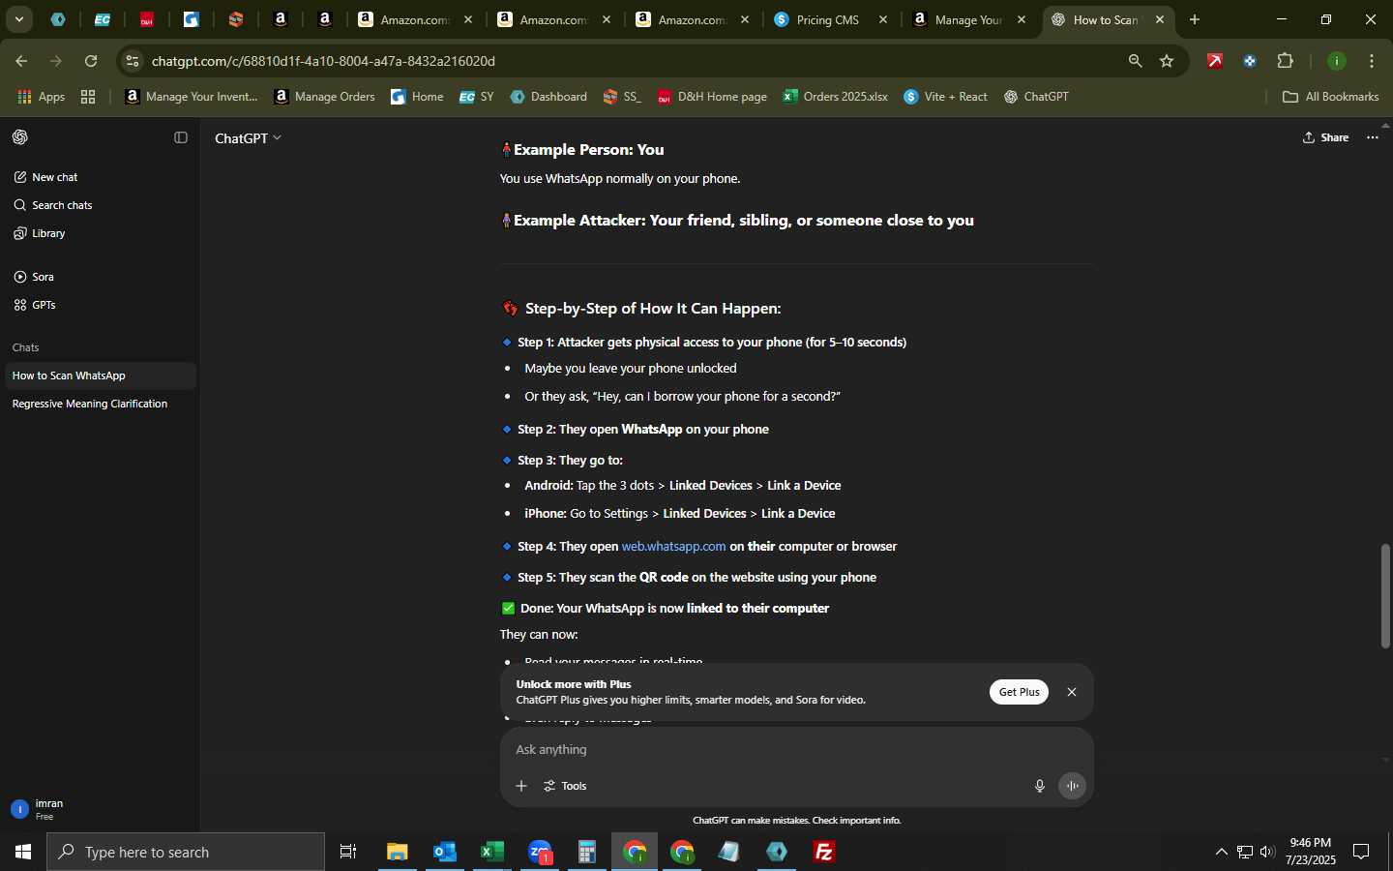Open the GPTs page

tap(35, 305)
